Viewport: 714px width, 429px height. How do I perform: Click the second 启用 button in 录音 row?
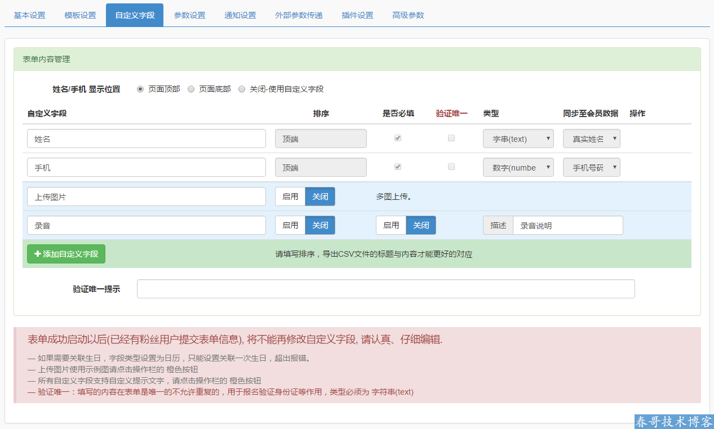tap(391, 225)
